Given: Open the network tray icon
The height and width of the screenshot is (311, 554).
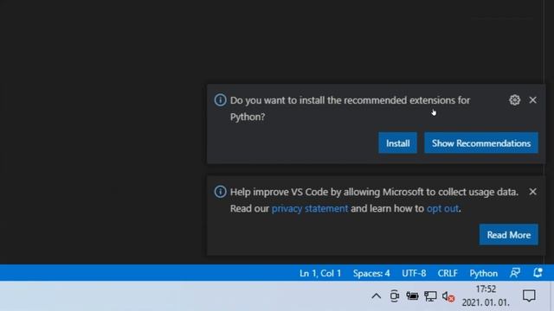Looking at the screenshot, I should click(430, 296).
